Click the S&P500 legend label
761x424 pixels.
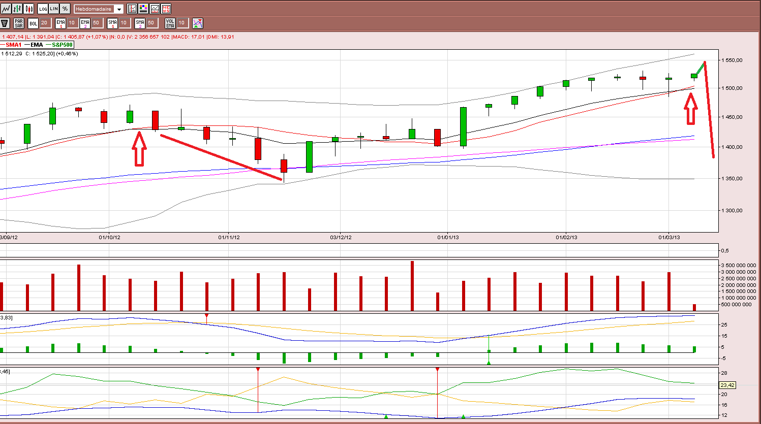pos(63,45)
